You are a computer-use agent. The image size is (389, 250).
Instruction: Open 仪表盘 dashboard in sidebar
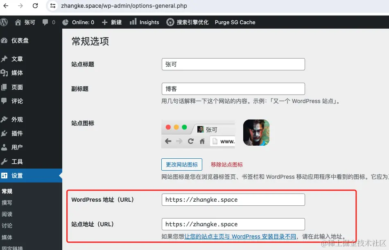tap(20, 41)
